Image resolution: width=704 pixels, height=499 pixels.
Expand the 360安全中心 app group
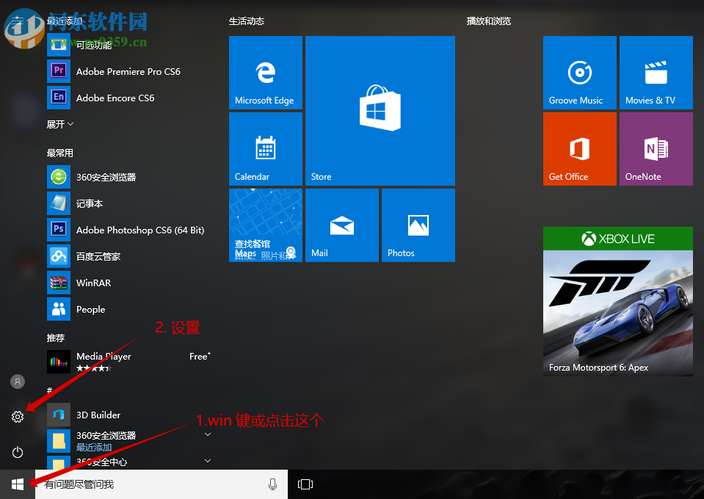[x=208, y=460]
